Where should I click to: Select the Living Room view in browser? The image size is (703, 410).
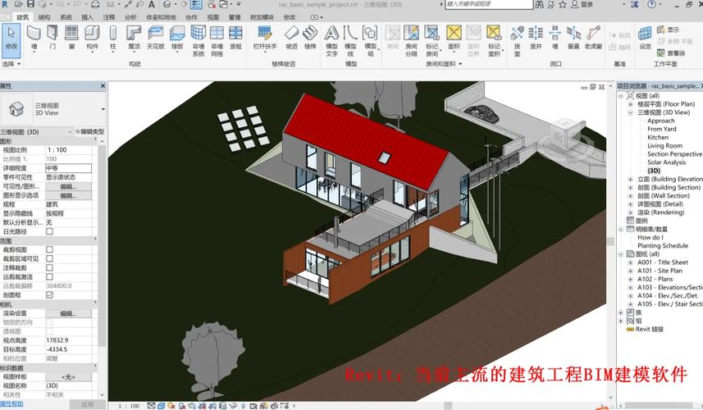pyautogui.click(x=664, y=146)
